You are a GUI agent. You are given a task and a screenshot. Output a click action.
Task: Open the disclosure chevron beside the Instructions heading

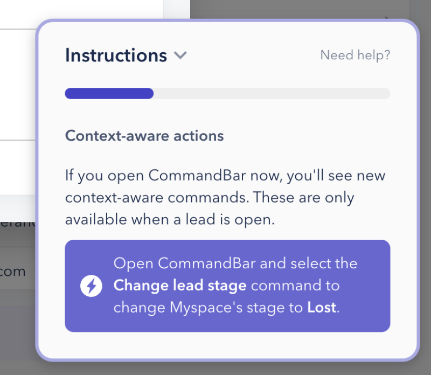pos(180,55)
